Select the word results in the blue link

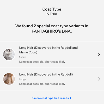point(64,98)
